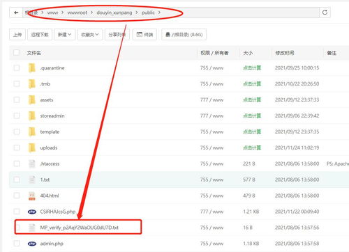This screenshot has width=349, height=252.
Task: Check the box for CSiRHAJcsG.php file
Action: (17, 212)
